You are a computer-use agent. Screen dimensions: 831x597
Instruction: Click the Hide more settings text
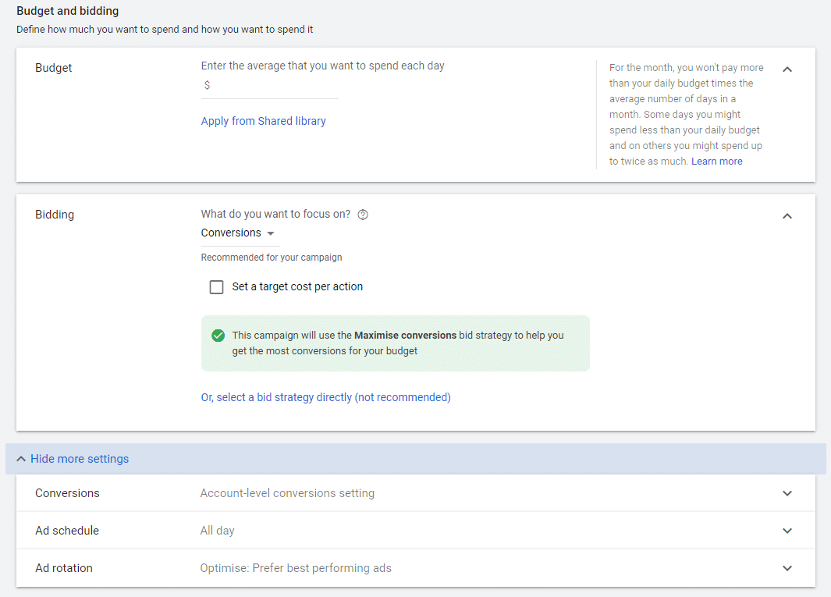(80, 459)
